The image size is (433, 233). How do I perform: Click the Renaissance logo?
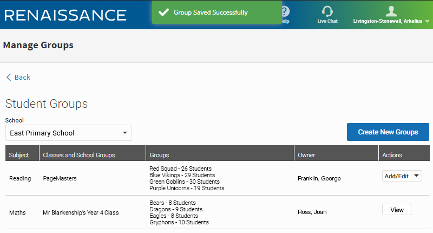[x=65, y=15]
